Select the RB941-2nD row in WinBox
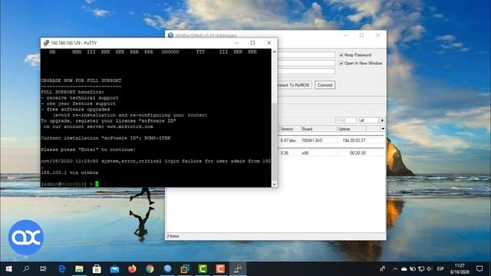This screenshot has width=491, height=276. tap(331, 140)
